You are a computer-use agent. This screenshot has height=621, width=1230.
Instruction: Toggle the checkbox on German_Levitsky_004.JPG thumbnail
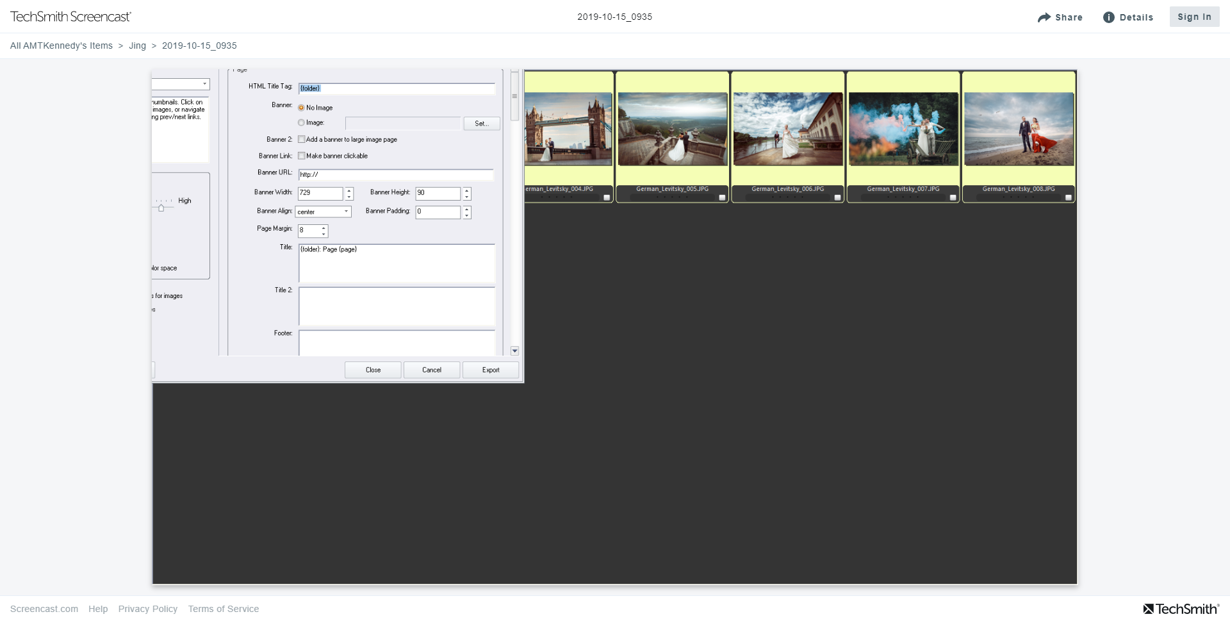pyautogui.click(x=607, y=197)
